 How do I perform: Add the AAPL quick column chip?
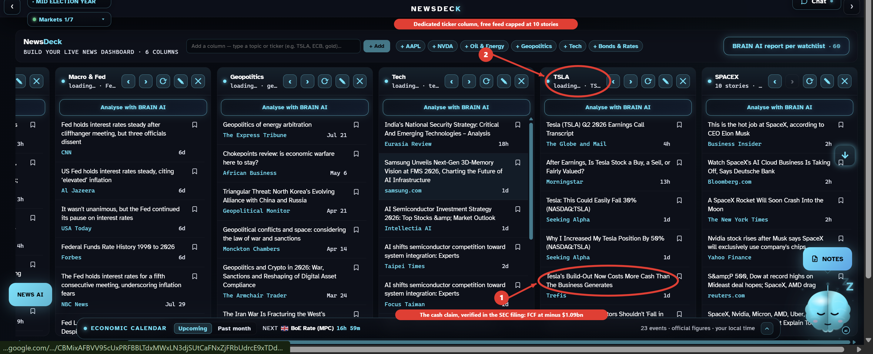(410, 46)
